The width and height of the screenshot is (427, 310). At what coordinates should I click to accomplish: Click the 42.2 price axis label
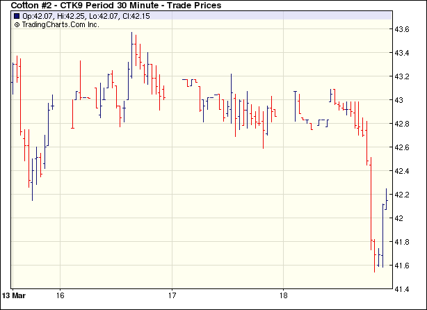402,195
